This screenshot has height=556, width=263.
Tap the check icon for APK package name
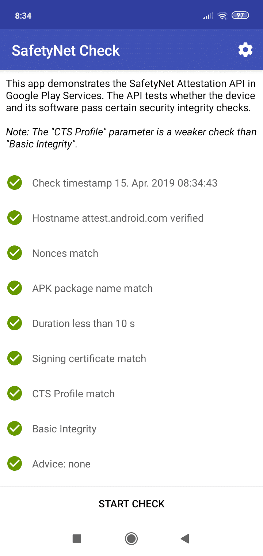click(15, 288)
